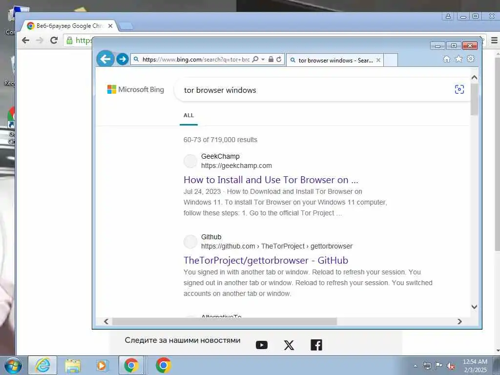This screenshot has width=500, height=375.
Task: Close the 'tor browser windows' tab
Action: pos(378,60)
